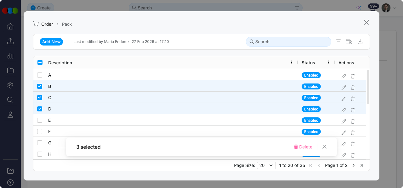The image size is (403, 188).
Task: Uncheck the checkbox for row B
Action: (40, 86)
